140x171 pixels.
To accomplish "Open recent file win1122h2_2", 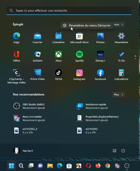I will pyautogui.click(x=25, y=130).
